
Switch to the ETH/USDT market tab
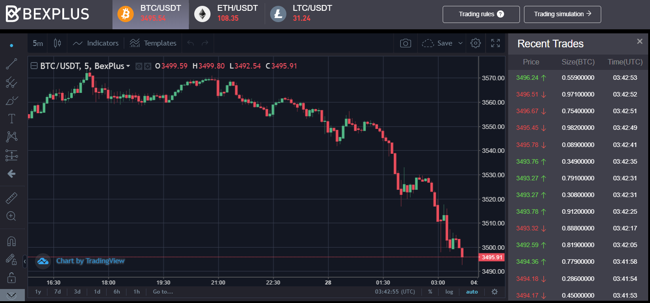coord(225,14)
